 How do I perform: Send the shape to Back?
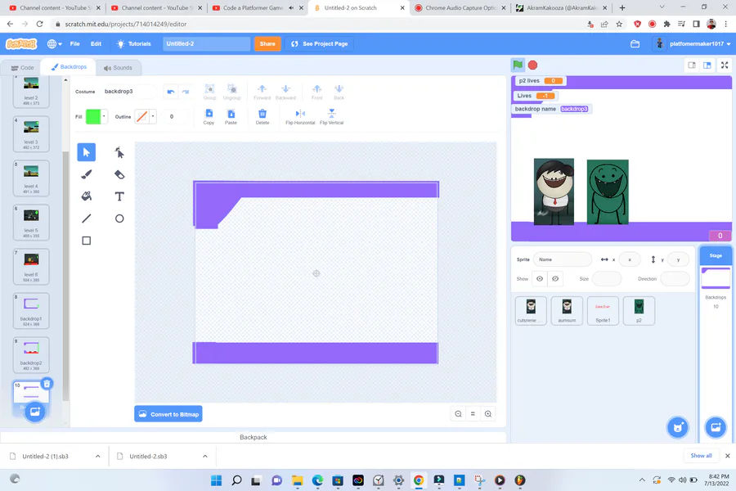(339, 92)
